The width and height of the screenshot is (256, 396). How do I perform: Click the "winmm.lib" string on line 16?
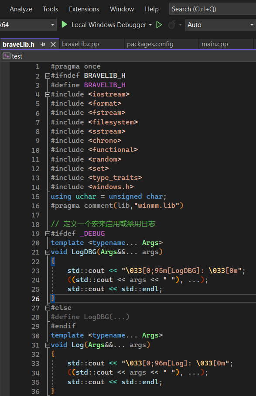[x=157, y=206]
